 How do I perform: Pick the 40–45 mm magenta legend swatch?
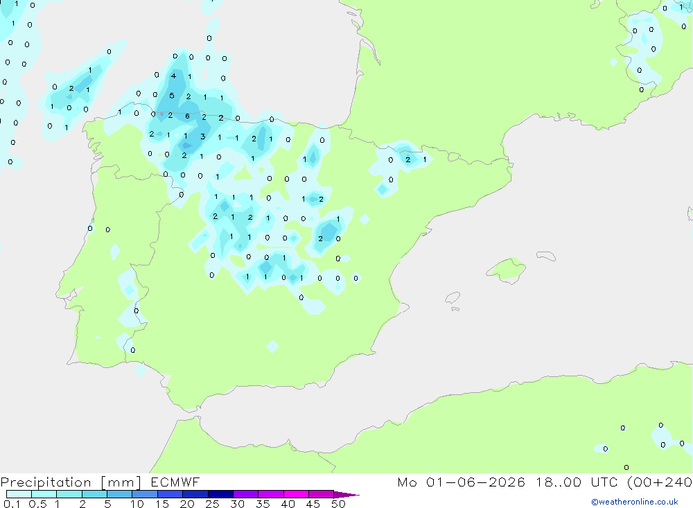(x=296, y=494)
